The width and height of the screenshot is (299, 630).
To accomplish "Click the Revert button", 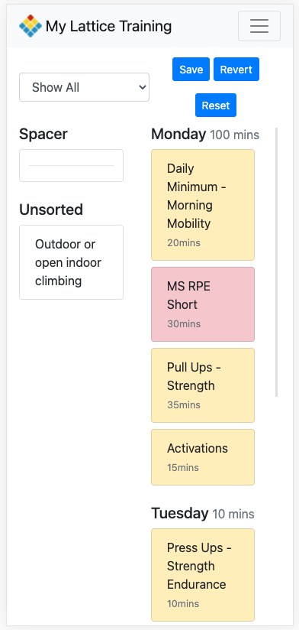I will [x=236, y=70].
